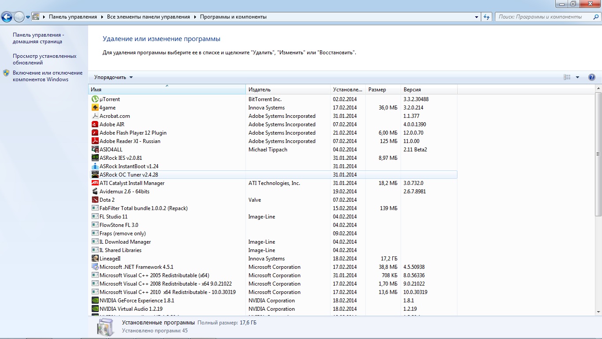Expand the view options dropdown arrow
Viewport: 602px width, 339px height.
[x=577, y=77]
